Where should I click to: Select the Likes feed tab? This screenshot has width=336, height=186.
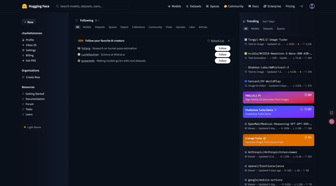click(x=192, y=27)
